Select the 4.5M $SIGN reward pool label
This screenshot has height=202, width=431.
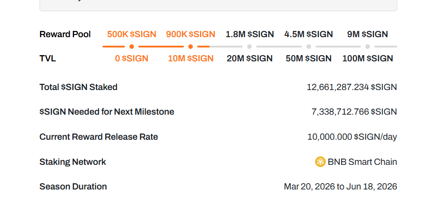click(309, 34)
